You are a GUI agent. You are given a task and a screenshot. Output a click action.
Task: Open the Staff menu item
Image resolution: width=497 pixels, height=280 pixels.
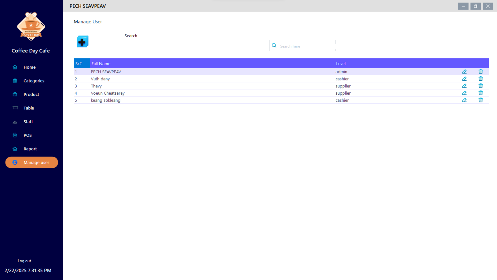(x=28, y=122)
